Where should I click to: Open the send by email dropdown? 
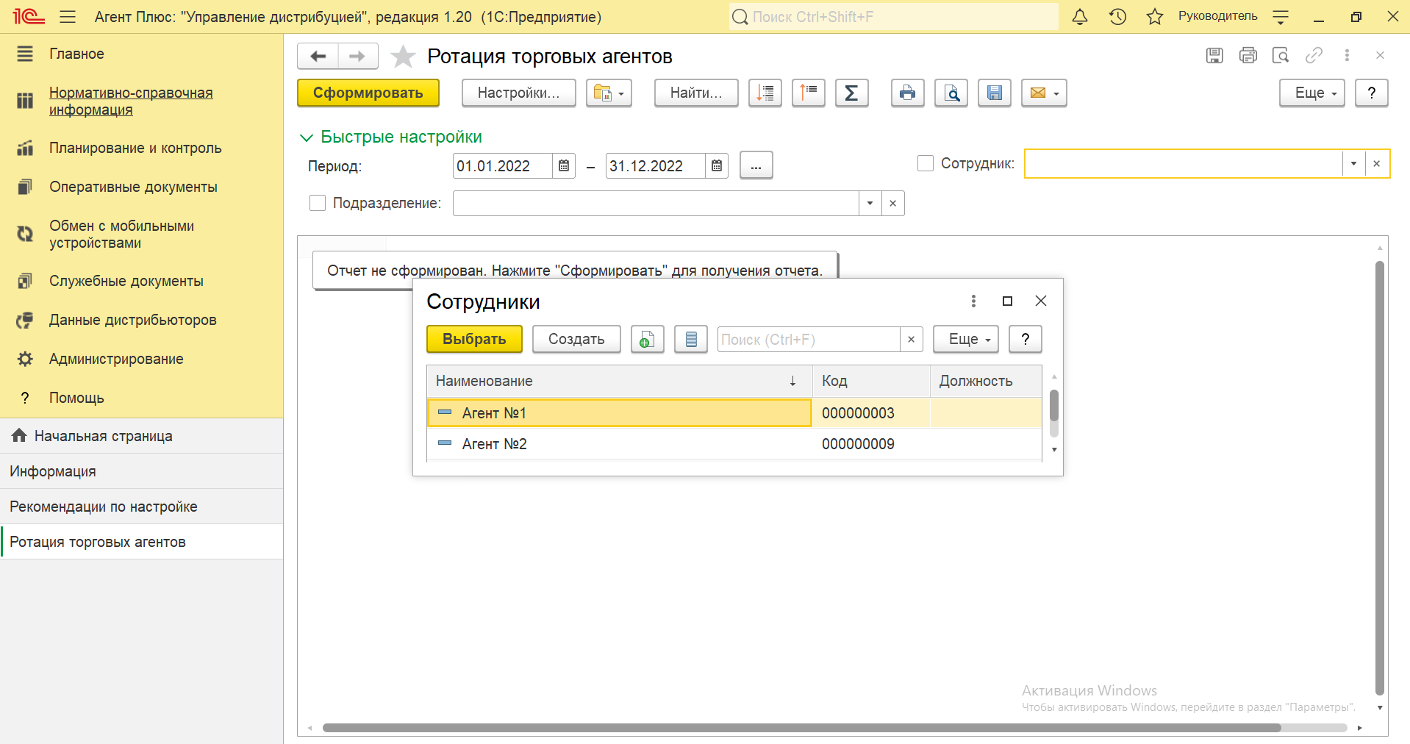tap(1044, 93)
